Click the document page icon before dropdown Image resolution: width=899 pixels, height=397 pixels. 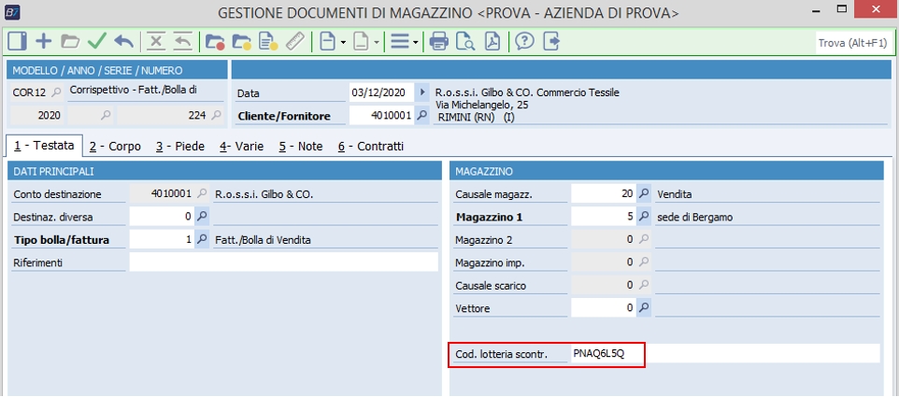pos(327,42)
